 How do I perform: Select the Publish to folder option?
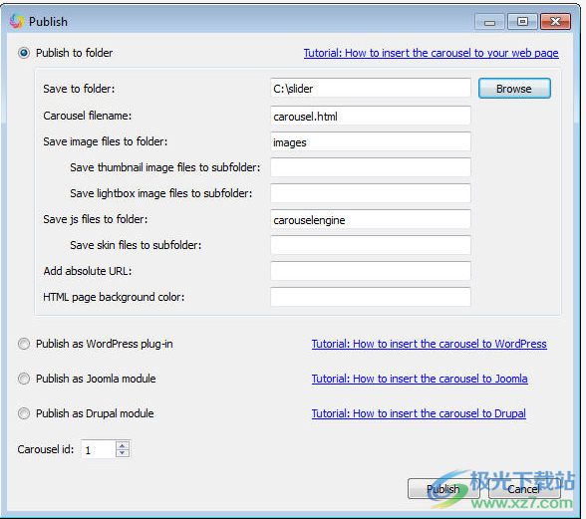click(24, 53)
